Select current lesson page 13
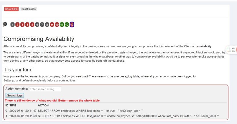The image size is (237, 124). [72, 25]
